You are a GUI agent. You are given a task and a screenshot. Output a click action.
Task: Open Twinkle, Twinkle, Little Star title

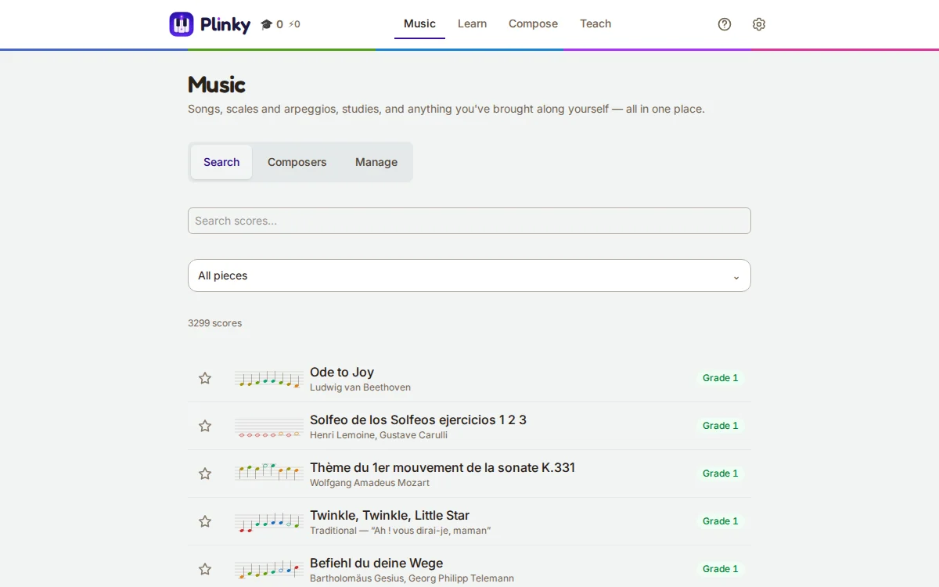click(x=390, y=515)
